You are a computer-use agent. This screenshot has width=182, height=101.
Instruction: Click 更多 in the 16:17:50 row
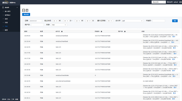pos(173,60)
